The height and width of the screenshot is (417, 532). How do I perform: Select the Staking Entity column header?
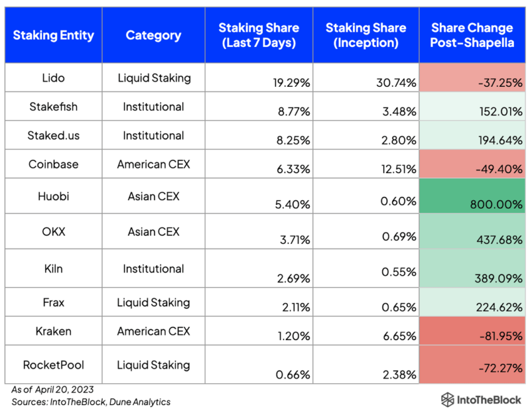point(53,35)
